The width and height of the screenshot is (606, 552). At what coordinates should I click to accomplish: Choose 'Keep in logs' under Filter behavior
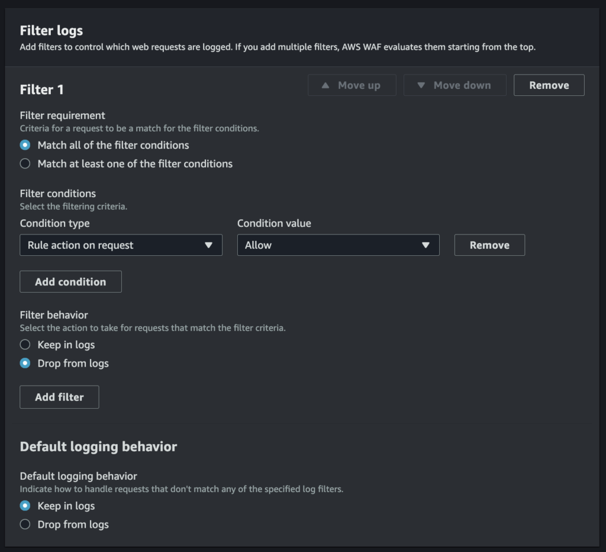pos(25,345)
